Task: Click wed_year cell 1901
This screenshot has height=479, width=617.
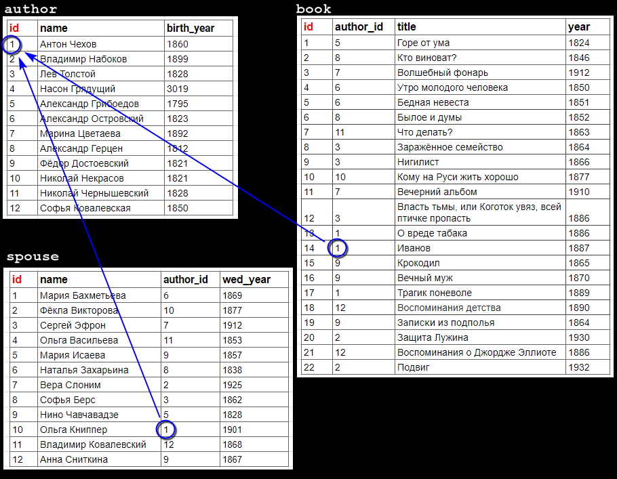Action: [232, 430]
